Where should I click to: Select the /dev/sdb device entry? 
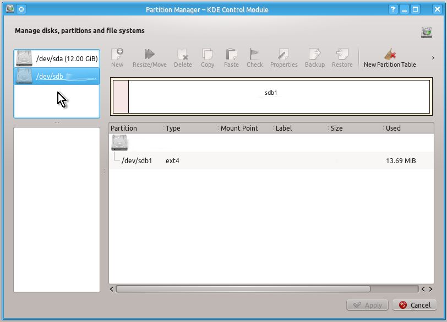pos(57,76)
